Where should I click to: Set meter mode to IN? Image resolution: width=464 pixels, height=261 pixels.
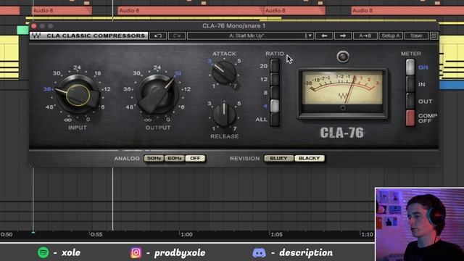pyautogui.click(x=410, y=84)
